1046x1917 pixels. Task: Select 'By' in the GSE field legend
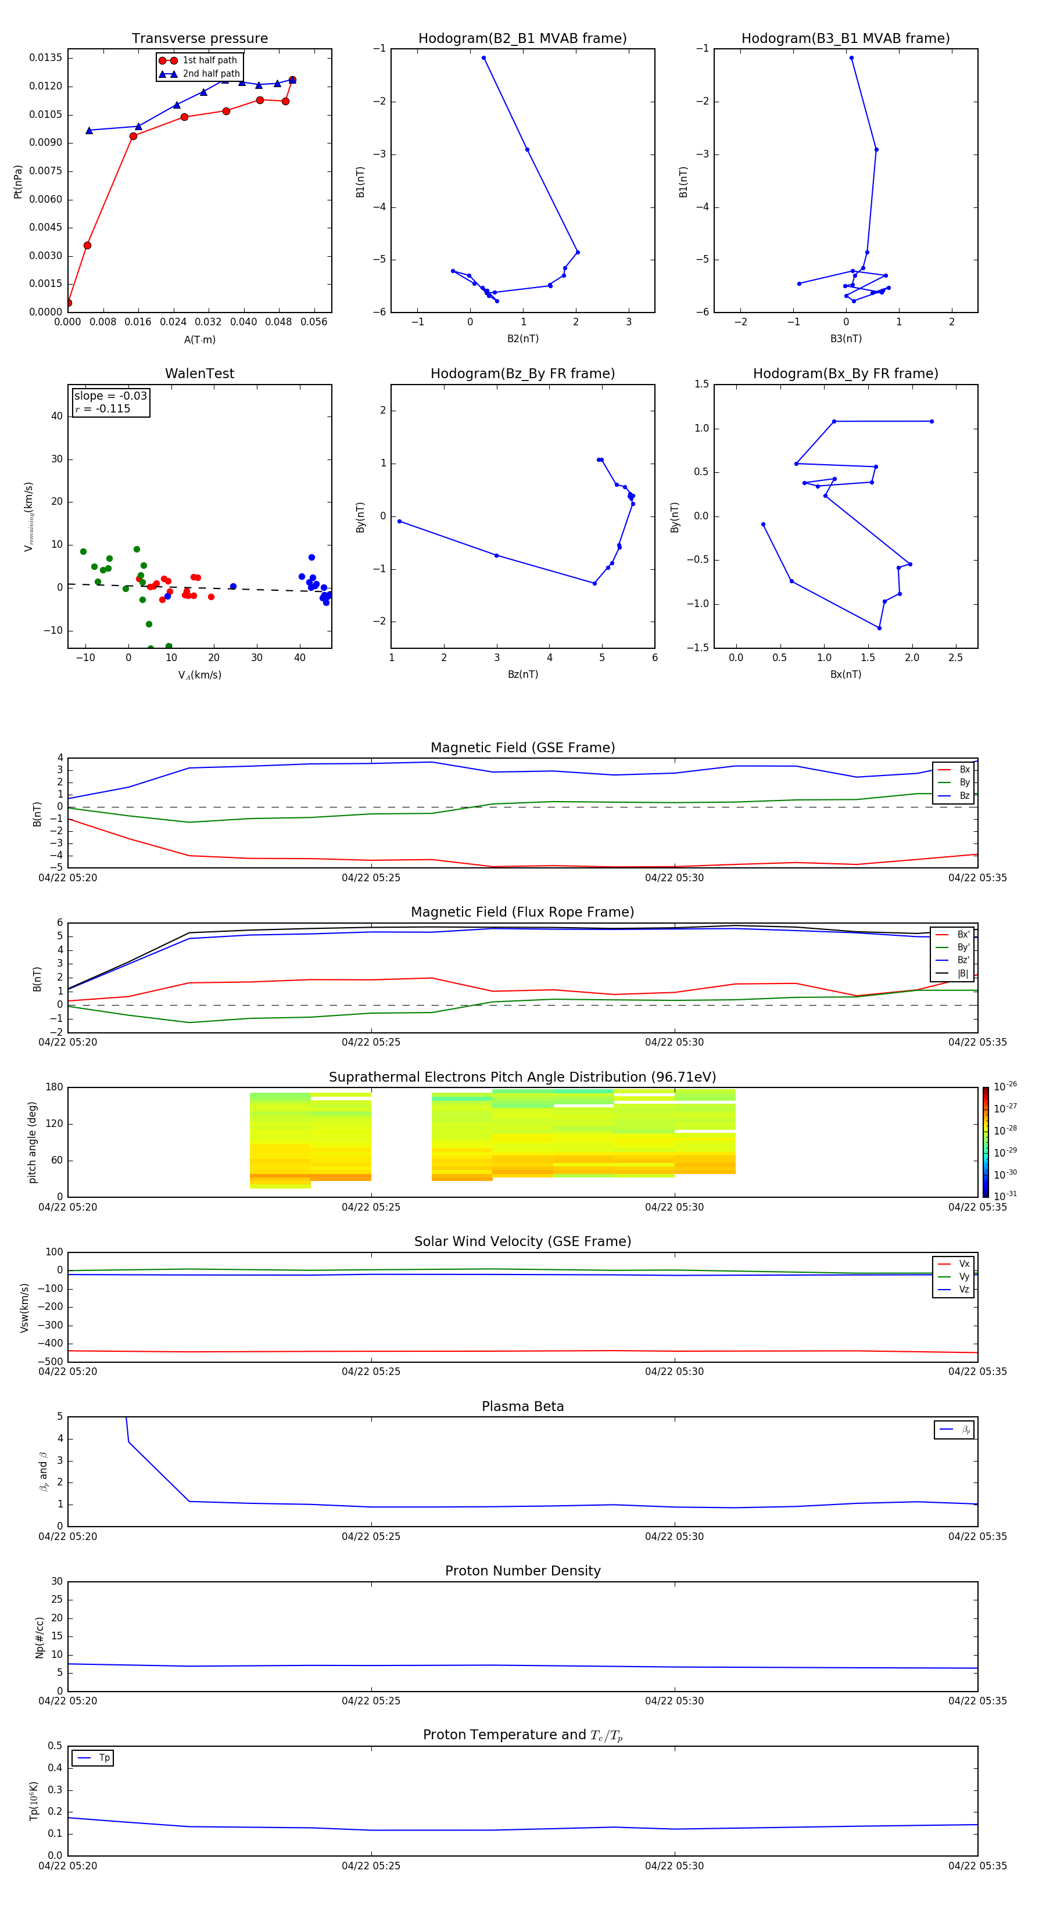954,782
